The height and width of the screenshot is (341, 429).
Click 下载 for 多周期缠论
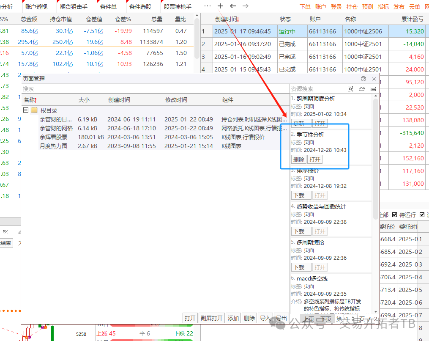301,267
